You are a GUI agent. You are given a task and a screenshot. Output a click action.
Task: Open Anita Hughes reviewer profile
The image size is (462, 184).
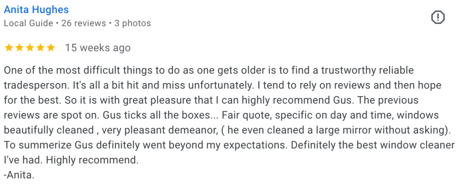click(36, 9)
